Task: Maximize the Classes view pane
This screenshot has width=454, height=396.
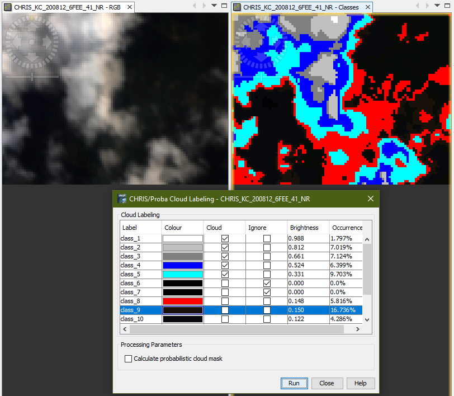Action: 447,6
